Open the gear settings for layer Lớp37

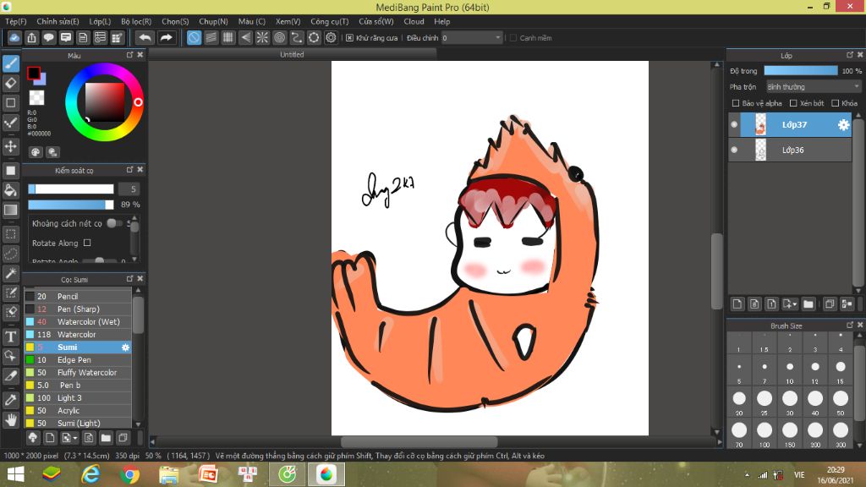(x=843, y=125)
